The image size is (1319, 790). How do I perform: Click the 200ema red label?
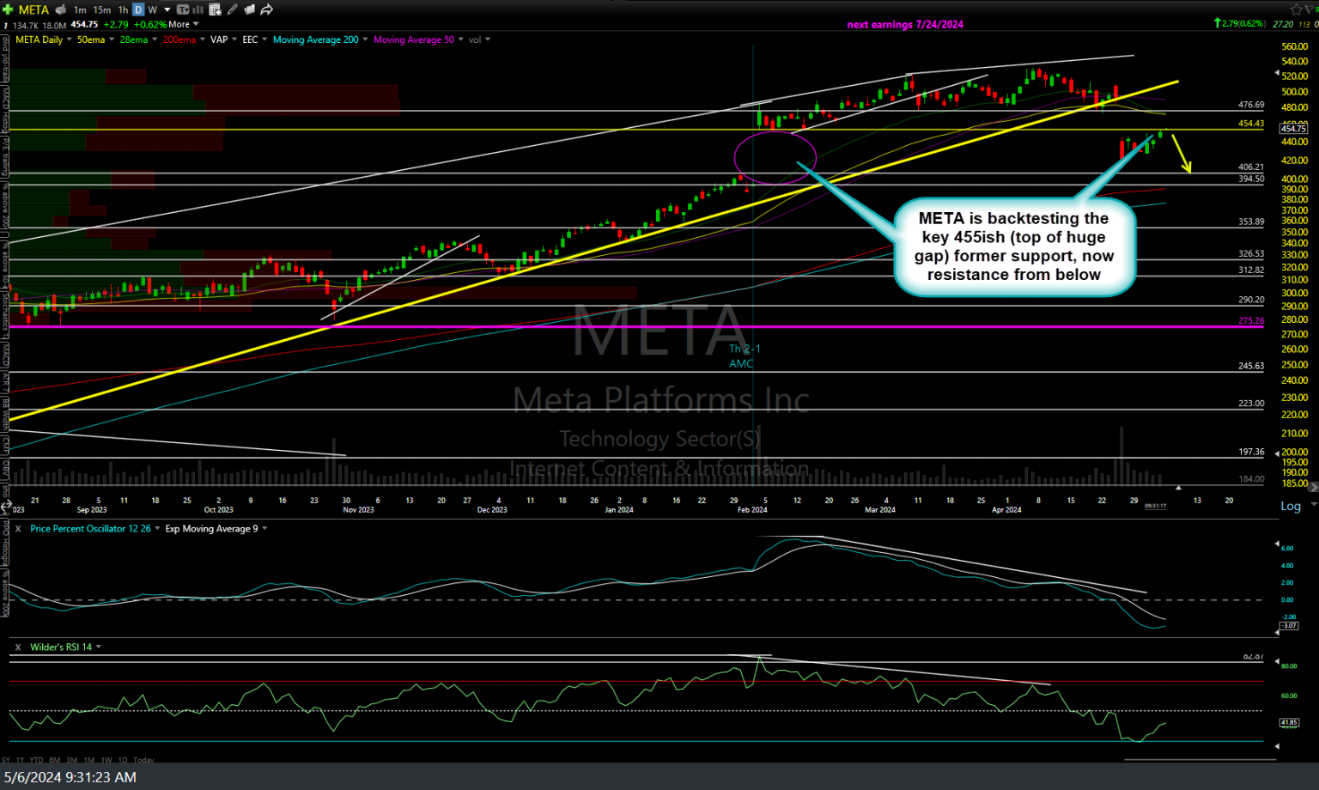coord(179,39)
